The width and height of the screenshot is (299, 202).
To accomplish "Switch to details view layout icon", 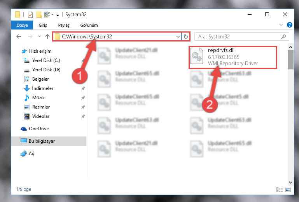I will click(279, 190).
